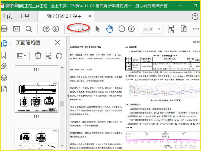Screen dimensions: 201x151
Task: Click the fit width scrolling mode icon
Action: tap(171, 29)
